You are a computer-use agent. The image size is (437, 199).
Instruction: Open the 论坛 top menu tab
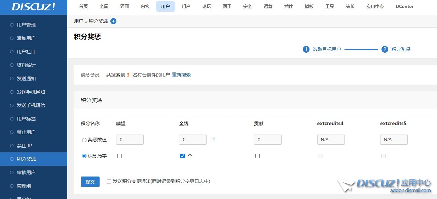click(207, 6)
